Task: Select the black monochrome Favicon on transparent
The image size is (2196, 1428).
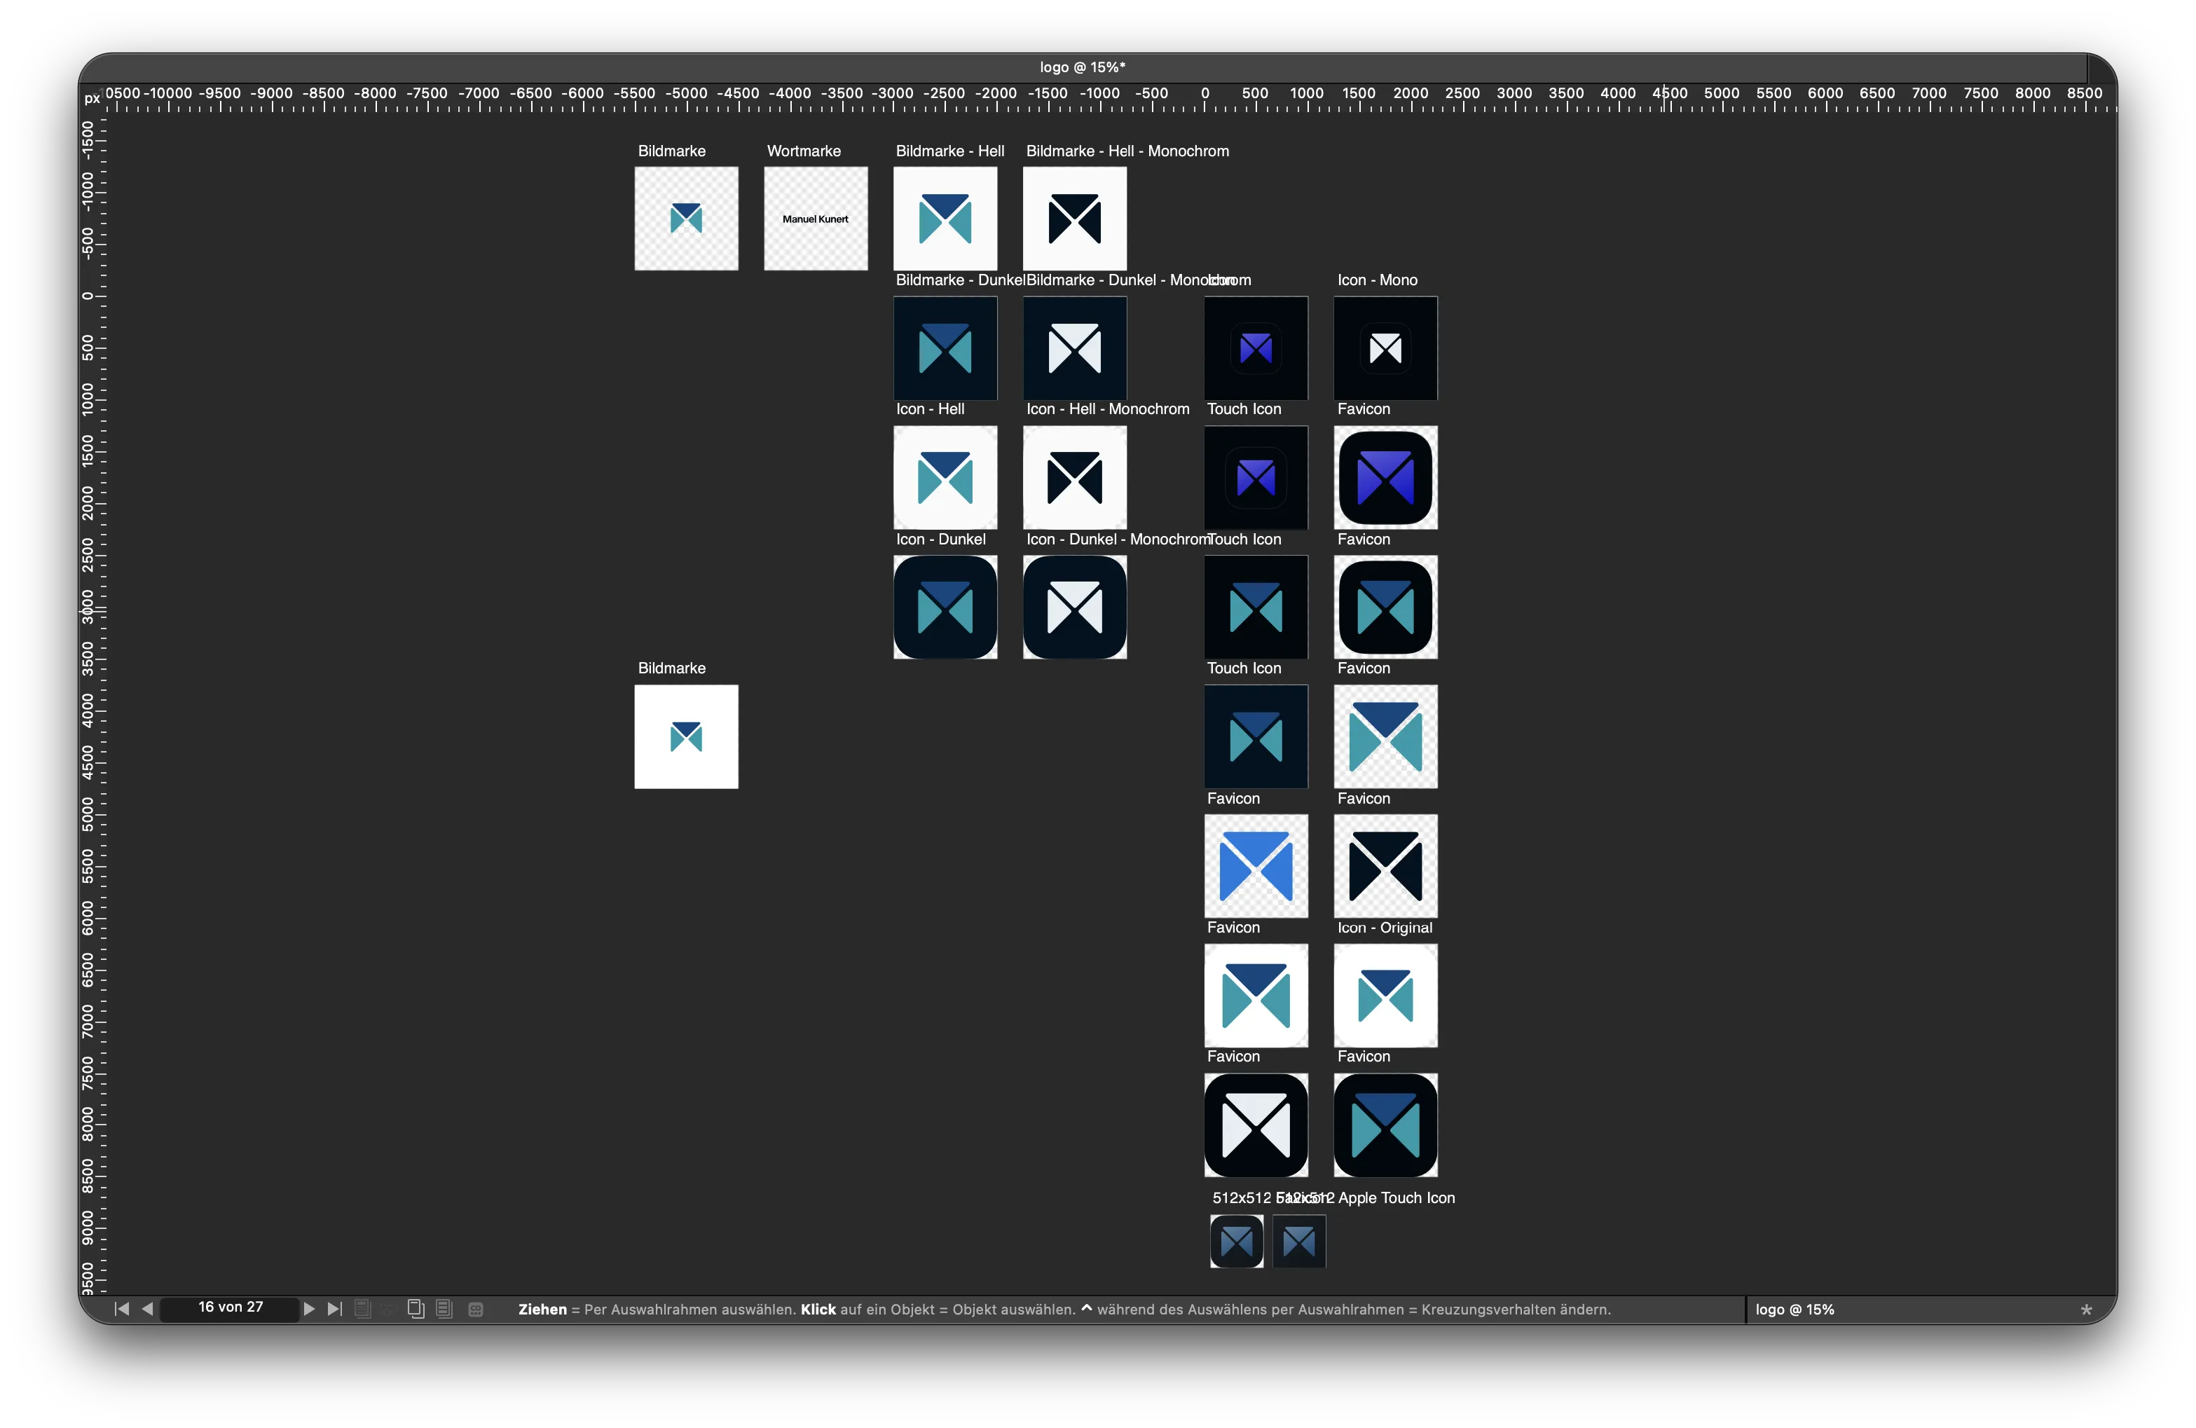Action: coord(1385,865)
